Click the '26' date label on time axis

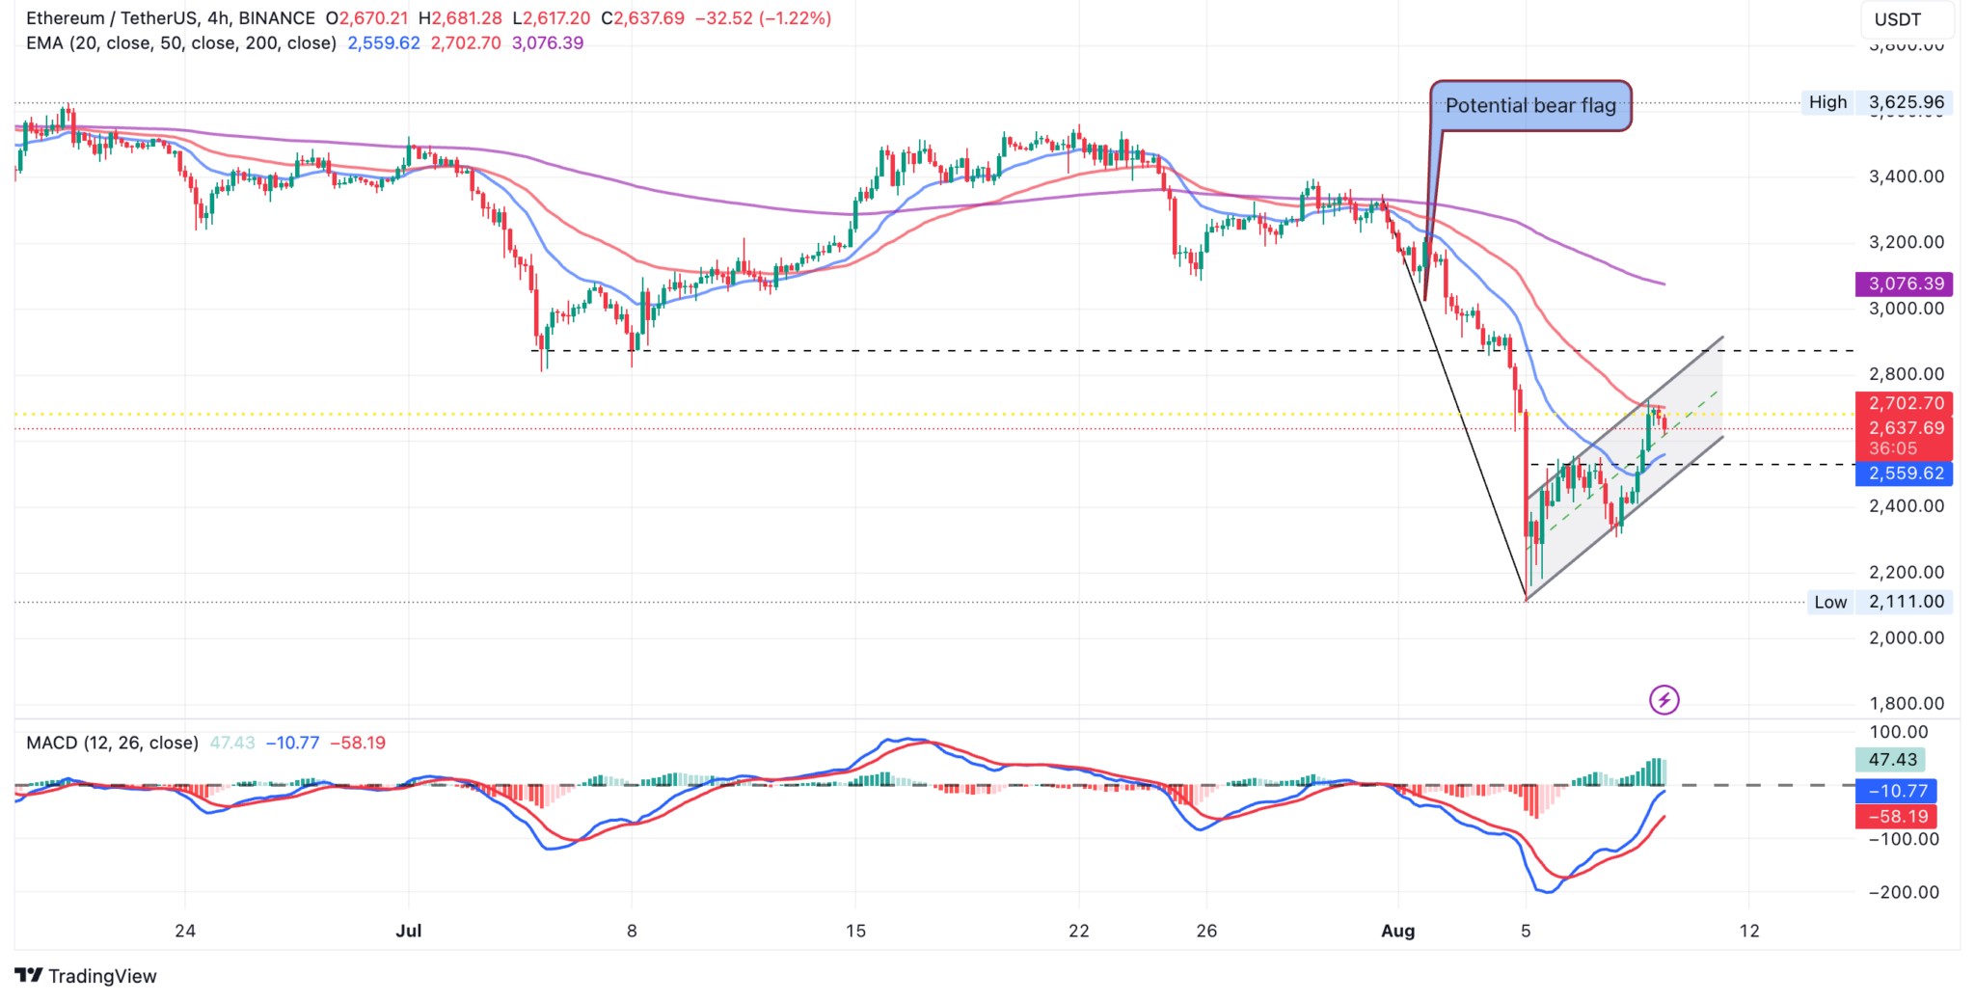[x=1206, y=931]
